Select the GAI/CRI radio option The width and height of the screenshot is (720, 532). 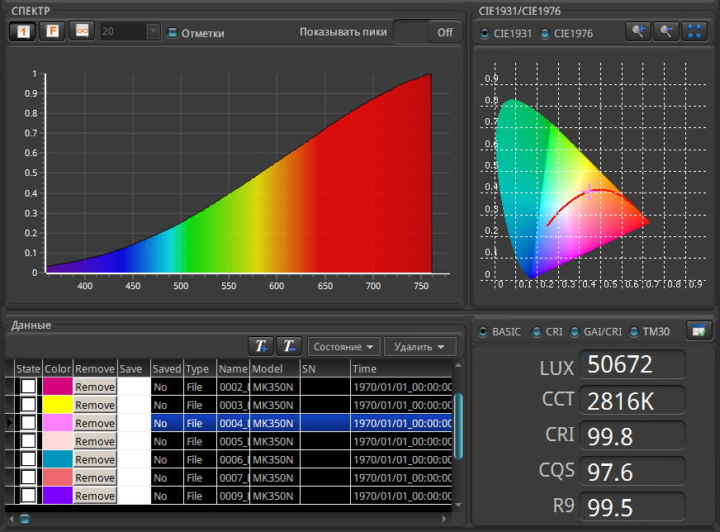coord(575,332)
